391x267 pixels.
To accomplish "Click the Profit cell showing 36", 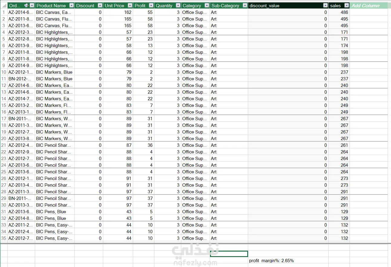I will tap(143, 145).
